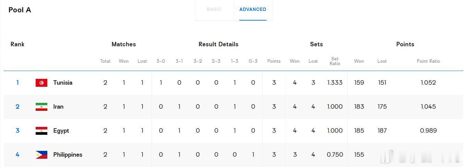Viewport: 465px width, 168px height.
Task: Click the Egypt flag icon
Action: [x=41, y=131]
